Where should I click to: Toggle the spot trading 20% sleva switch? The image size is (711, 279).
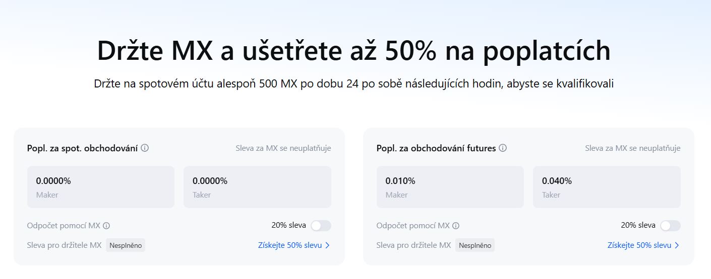point(321,226)
